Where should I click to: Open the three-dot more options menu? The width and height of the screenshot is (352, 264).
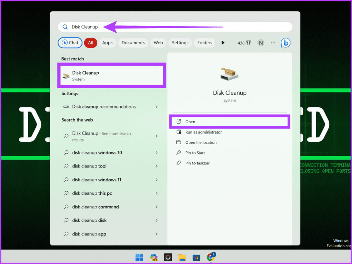click(x=273, y=43)
